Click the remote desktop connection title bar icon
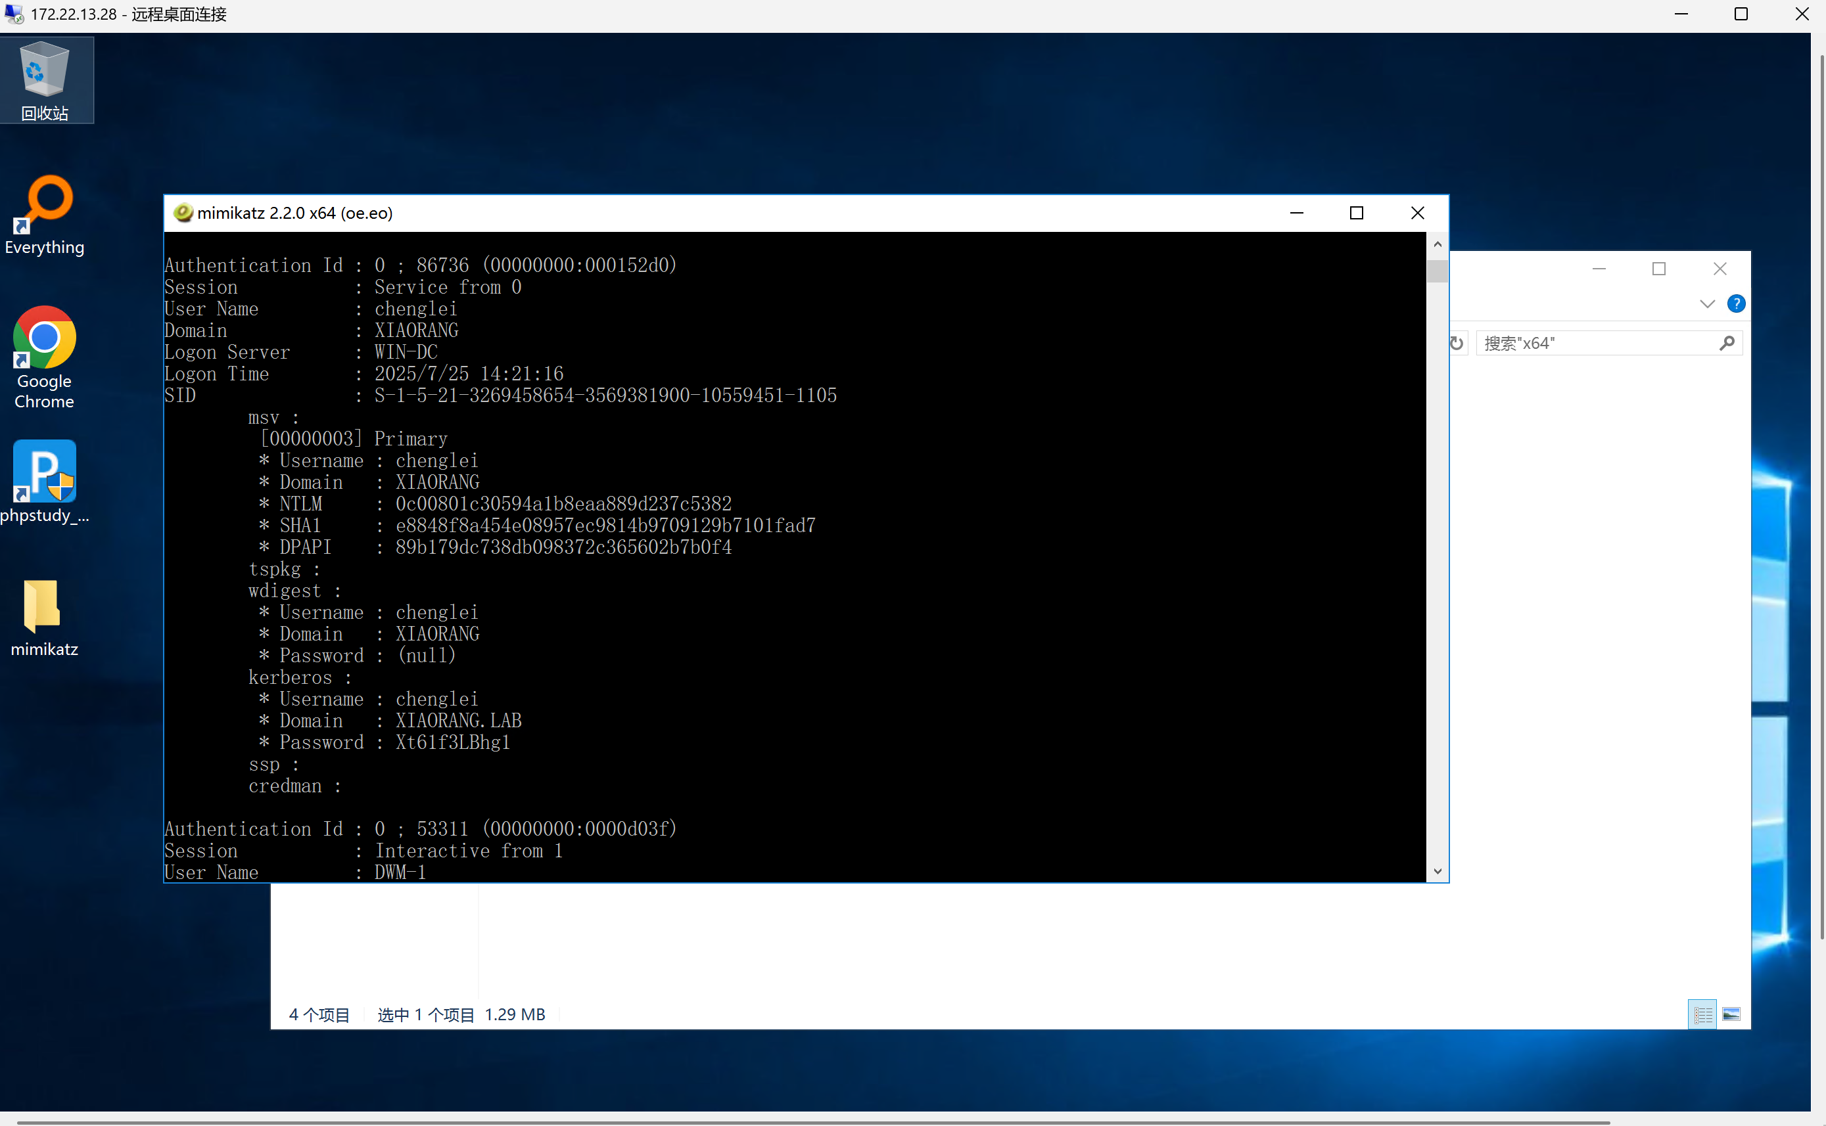Image resolution: width=1826 pixels, height=1126 pixels. [13, 14]
